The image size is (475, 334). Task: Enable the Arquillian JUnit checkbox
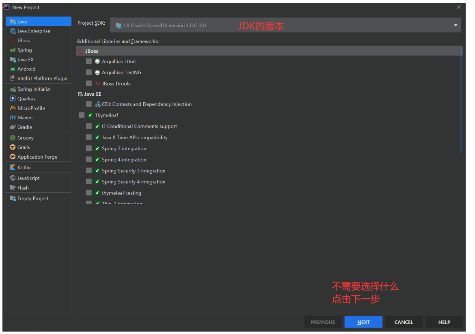[x=89, y=61]
